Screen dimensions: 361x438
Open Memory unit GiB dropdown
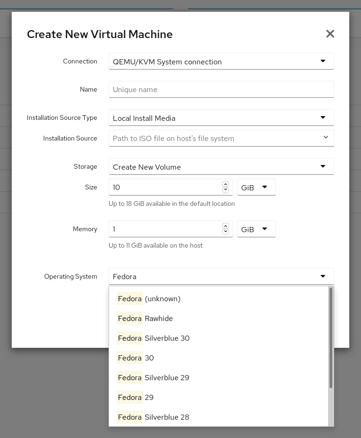click(256, 229)
